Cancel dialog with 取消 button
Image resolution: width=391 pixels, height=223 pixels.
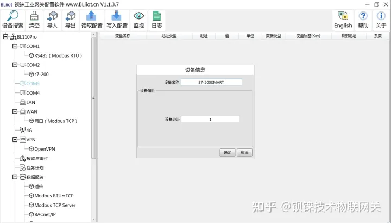[x=244, y=152]
